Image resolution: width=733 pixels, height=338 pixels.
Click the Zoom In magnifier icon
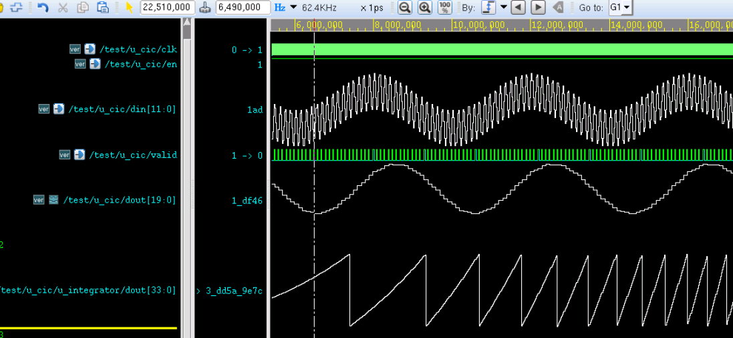pyautogui.click(x=424, y=8)
